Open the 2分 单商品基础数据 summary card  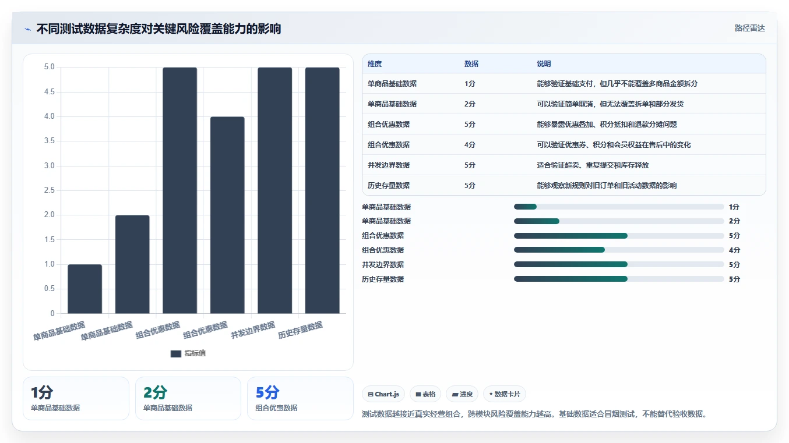coord(188,398)
